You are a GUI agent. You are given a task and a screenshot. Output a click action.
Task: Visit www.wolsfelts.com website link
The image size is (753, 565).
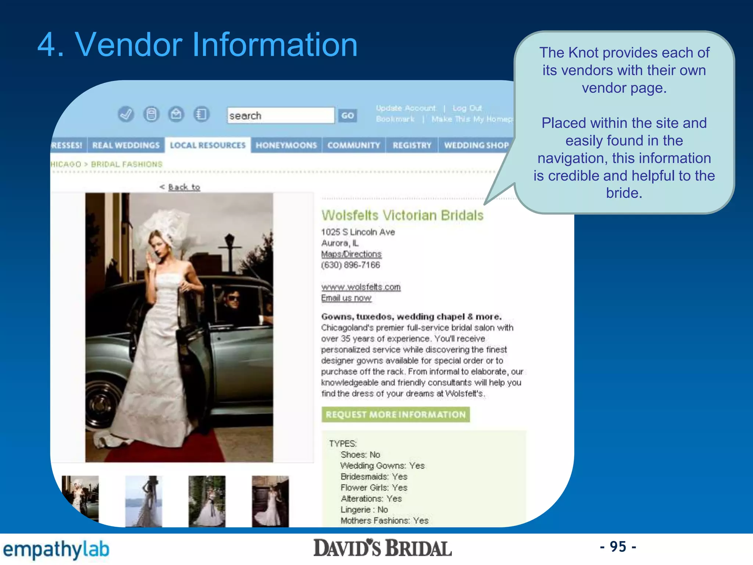click(x=361, y=287)
